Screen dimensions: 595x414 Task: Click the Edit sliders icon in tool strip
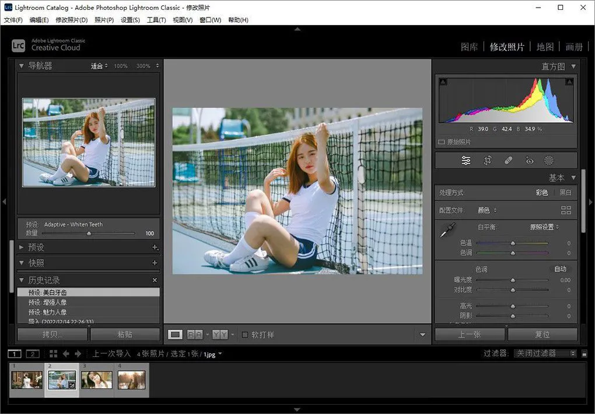(x=466, y=161)
